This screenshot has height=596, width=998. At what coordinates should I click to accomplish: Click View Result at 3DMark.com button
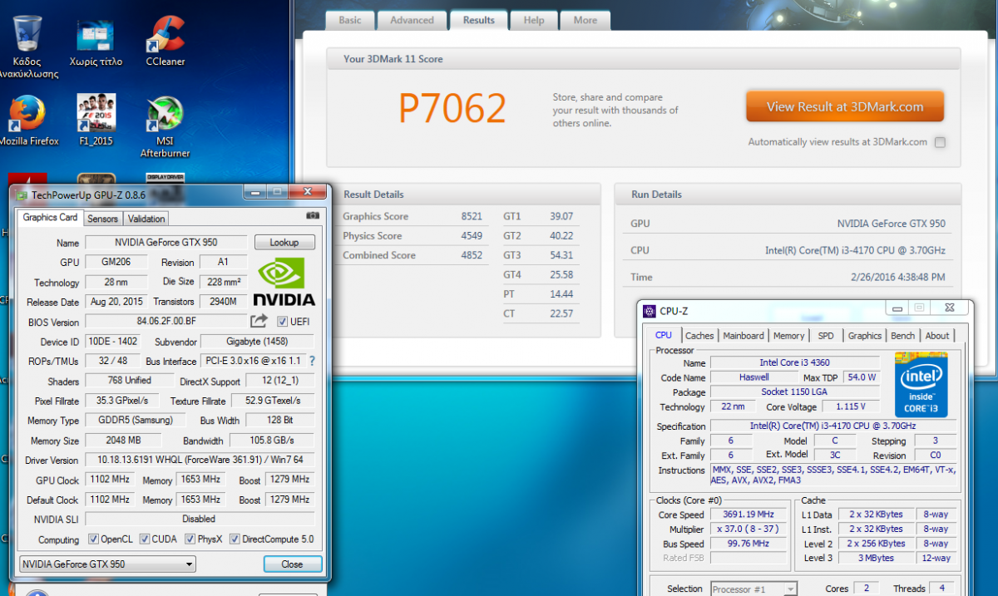(845, 106)
